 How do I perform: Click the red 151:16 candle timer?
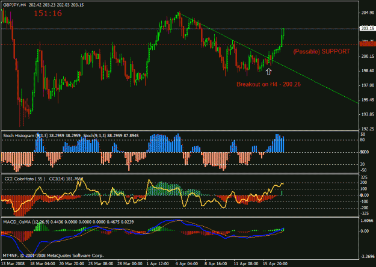click(48, 13)
